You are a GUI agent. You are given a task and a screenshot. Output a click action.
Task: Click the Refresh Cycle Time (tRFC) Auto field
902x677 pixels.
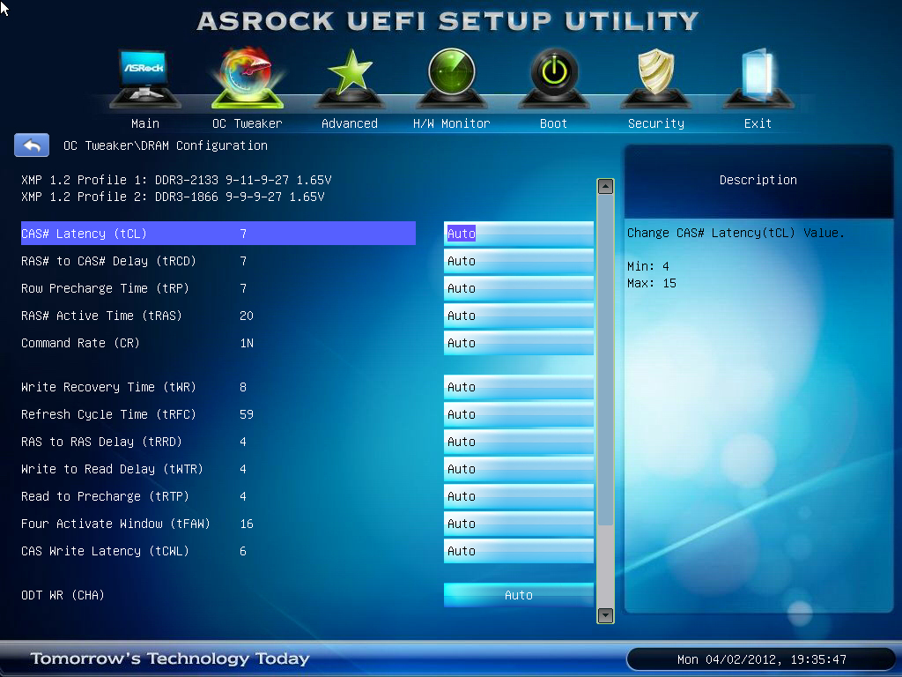[x=518, y=414]
